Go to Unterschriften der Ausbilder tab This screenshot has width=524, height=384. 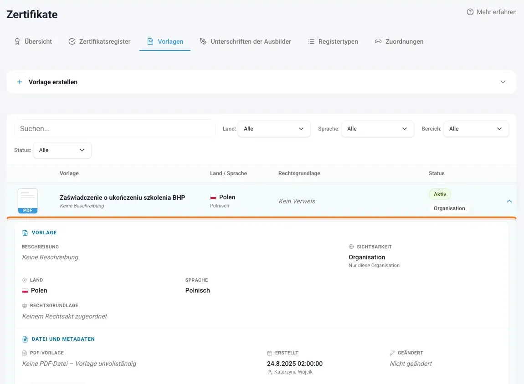tap(245, 41)
